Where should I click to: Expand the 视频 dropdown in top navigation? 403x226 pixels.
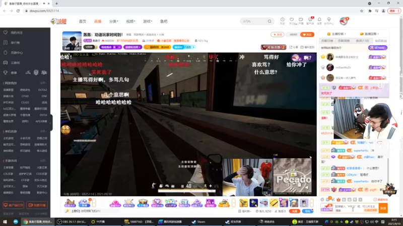(x=130, y=21)
